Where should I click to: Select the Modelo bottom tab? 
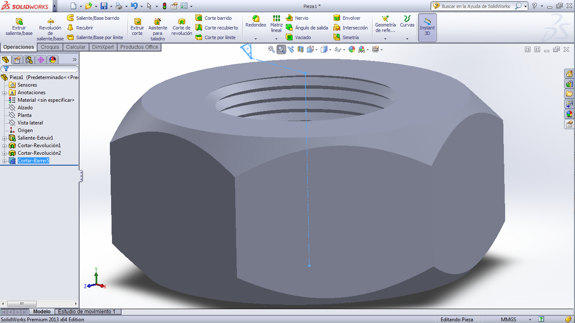click(42, 312)
